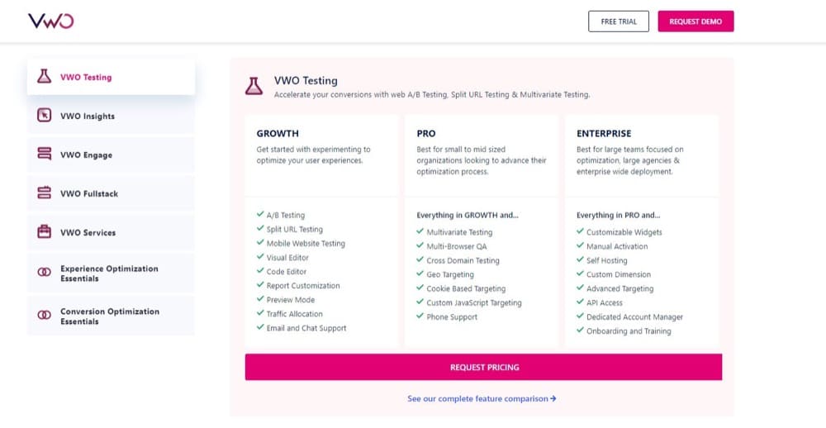Switch to the VWO Engage tab
This screenshot has height=428, width=826.
coord(86,155)
